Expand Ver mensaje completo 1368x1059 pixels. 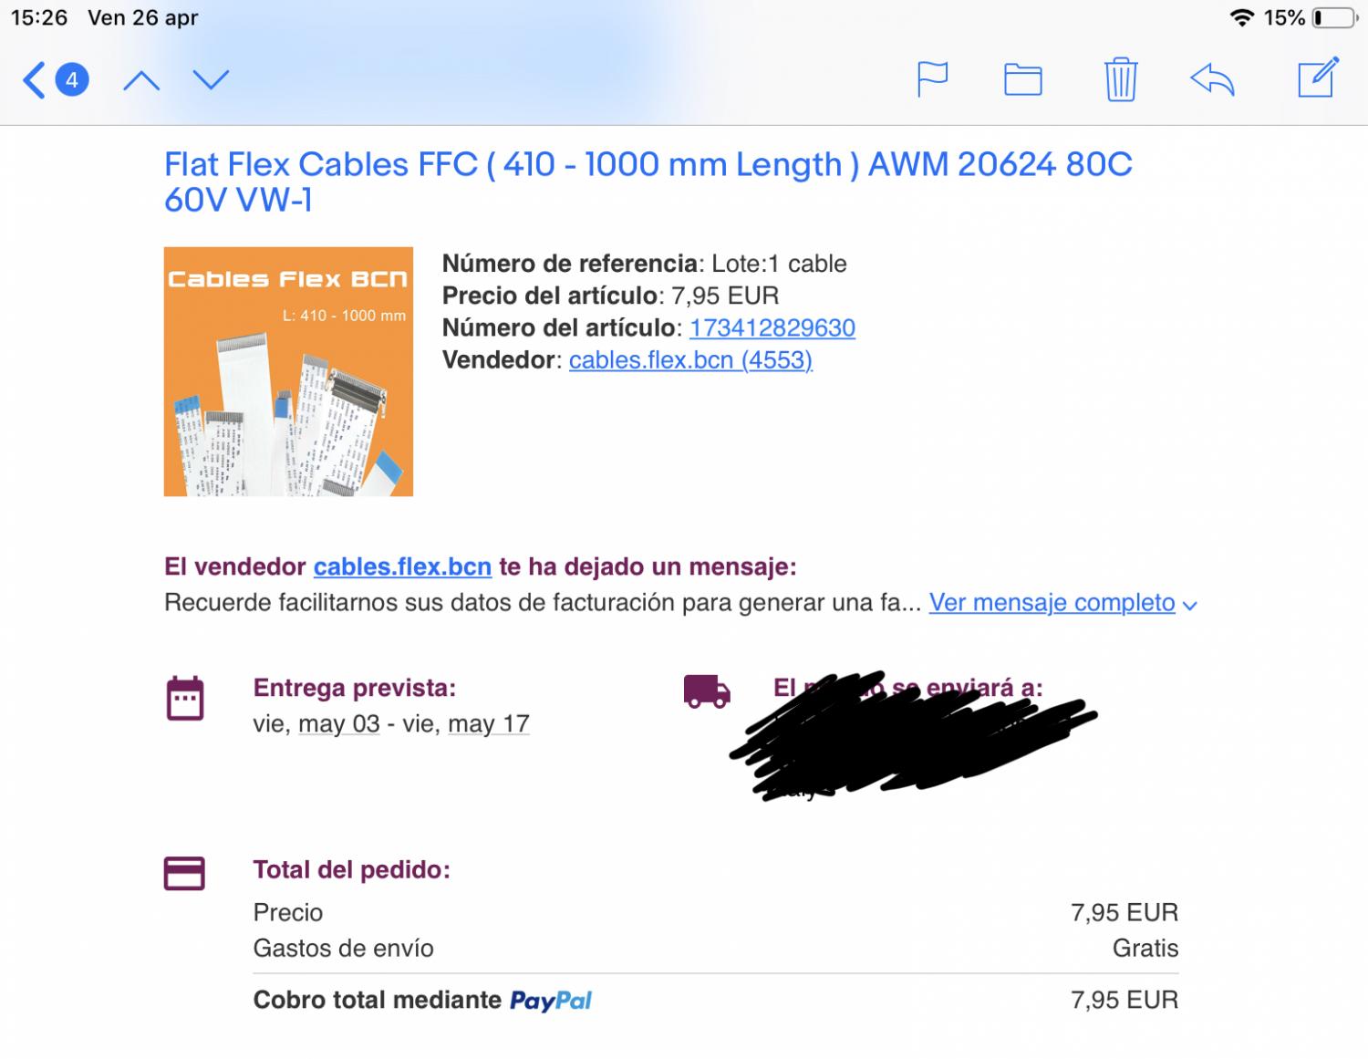point(1052,603)
